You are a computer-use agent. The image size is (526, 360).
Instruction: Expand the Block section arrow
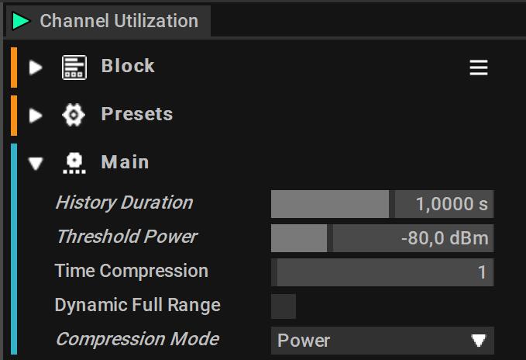[36, 67]
